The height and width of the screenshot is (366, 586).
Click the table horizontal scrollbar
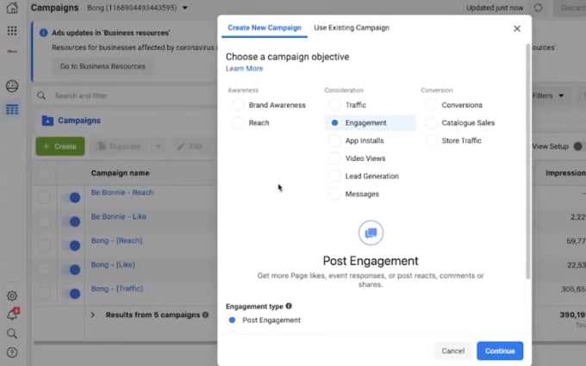tap(125, 343)
